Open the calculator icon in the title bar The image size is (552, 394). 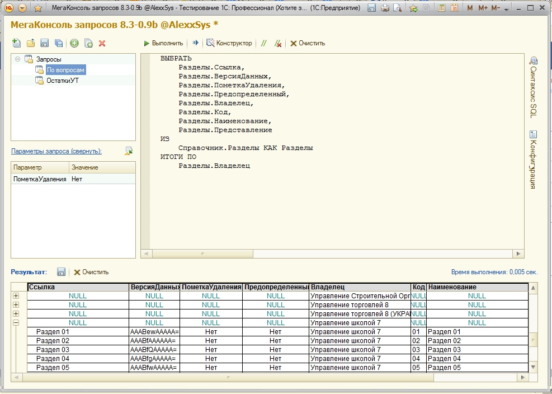[x=442, y=8]
